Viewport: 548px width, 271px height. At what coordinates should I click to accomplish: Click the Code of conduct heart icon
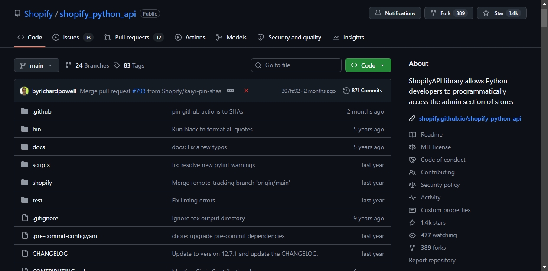pos(412,160)
